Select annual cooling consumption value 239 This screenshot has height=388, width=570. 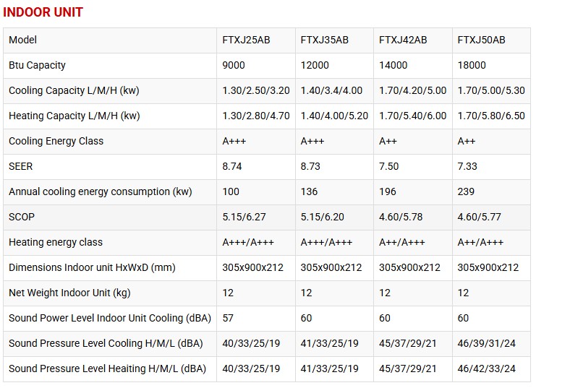coord(466,191)
